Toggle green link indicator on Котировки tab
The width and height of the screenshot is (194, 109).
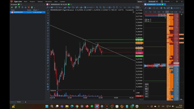click(19, 5)
